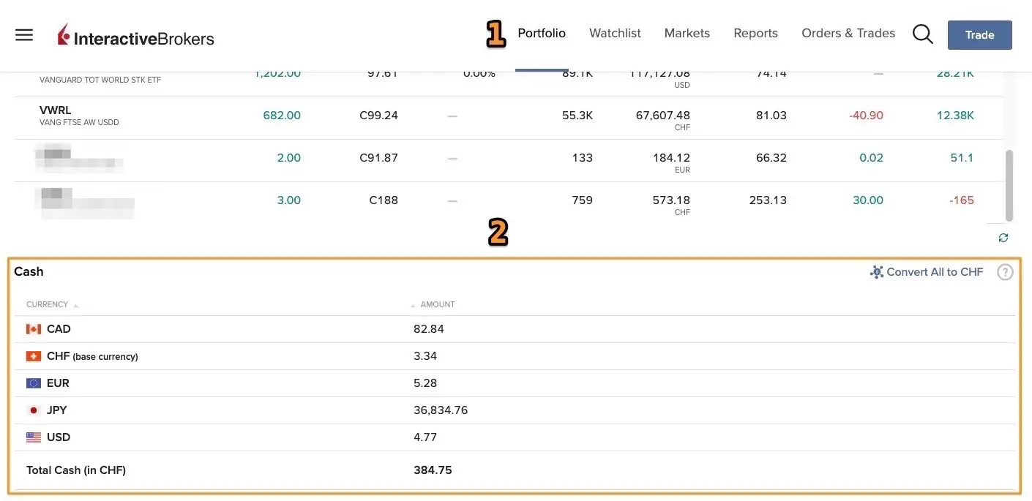This screenshot has height=501, width=1032.
Task: Click the daily P&L 30.00
Action: click(868, 200)
